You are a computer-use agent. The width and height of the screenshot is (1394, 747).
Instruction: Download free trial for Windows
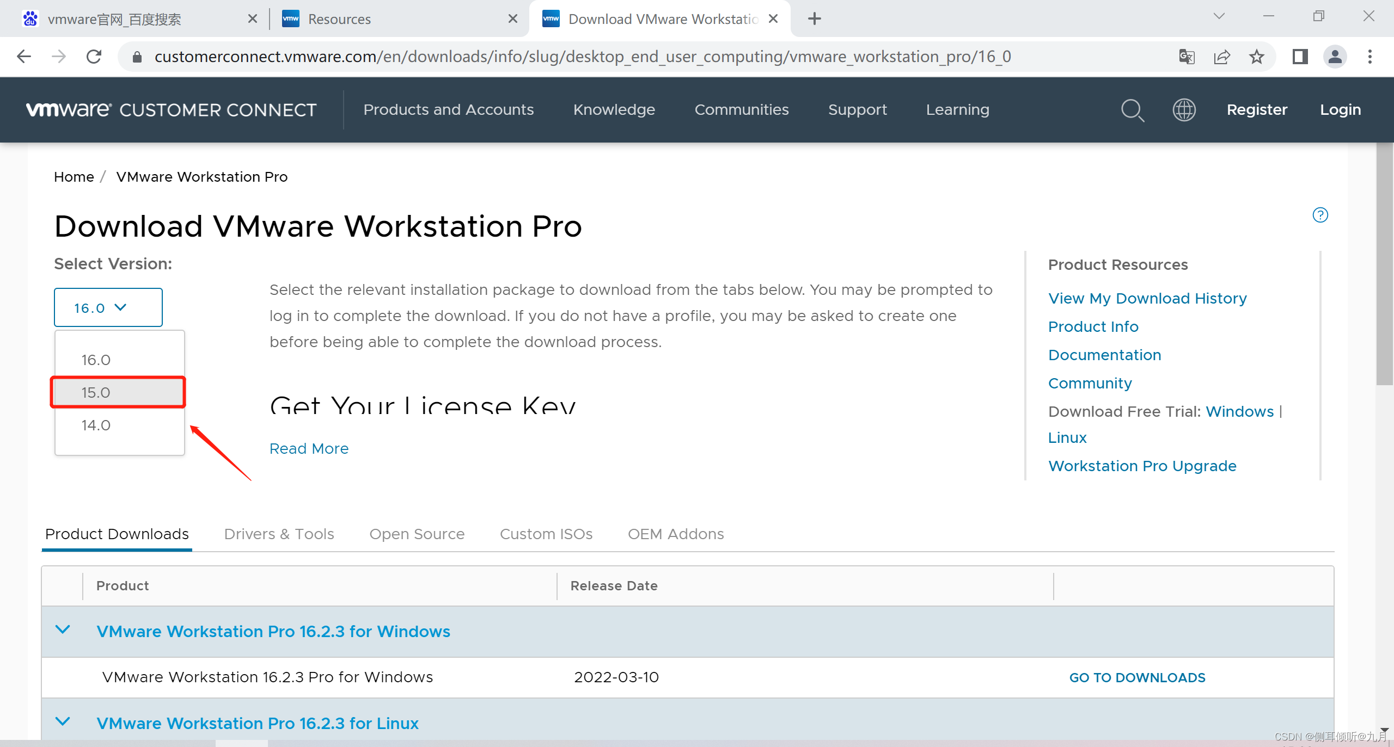point(1240,412)
